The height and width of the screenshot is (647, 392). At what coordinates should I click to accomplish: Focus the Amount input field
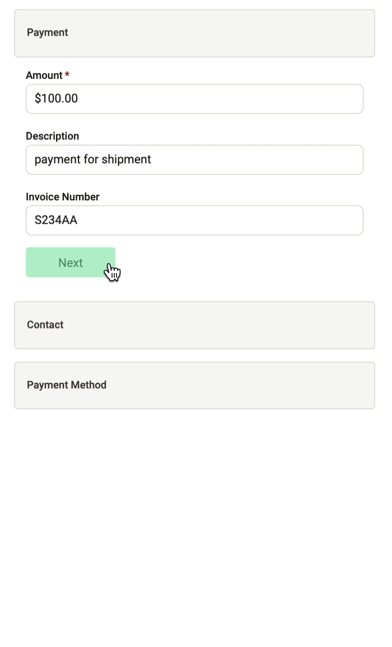pyautogui.click(x=194, y=99)
